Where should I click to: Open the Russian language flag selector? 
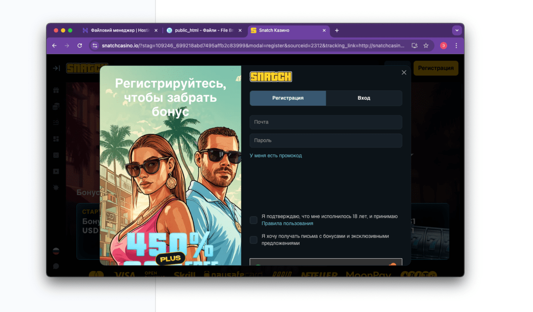click(56, 252)
